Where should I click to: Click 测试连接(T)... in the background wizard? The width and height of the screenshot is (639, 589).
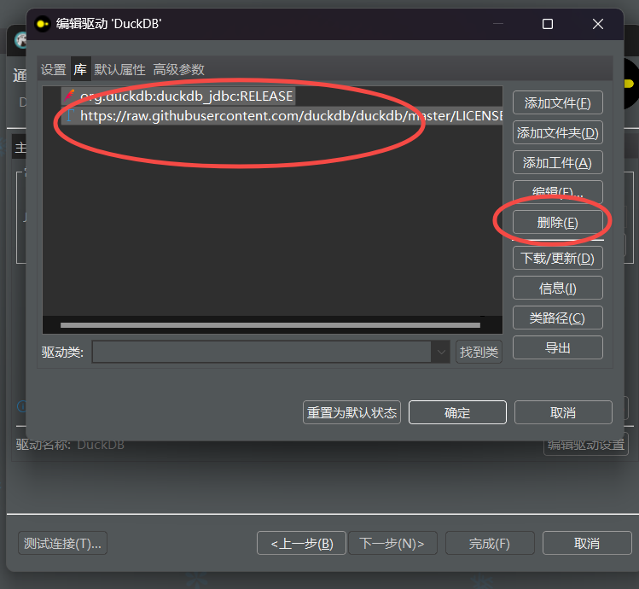63,543
